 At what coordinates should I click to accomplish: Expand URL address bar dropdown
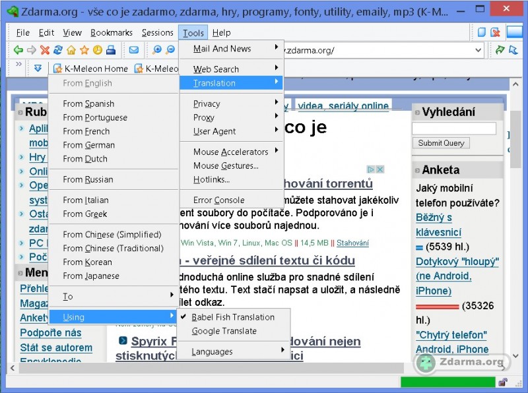point(478,50)
